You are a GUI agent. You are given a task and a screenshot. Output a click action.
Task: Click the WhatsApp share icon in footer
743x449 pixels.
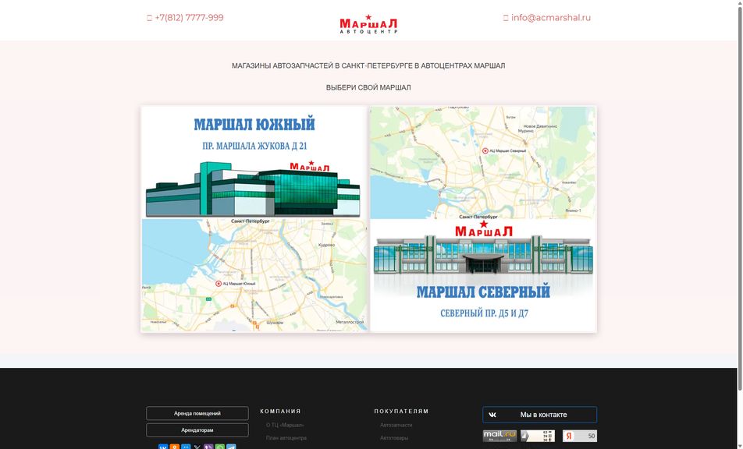click(x=220, y=447)
